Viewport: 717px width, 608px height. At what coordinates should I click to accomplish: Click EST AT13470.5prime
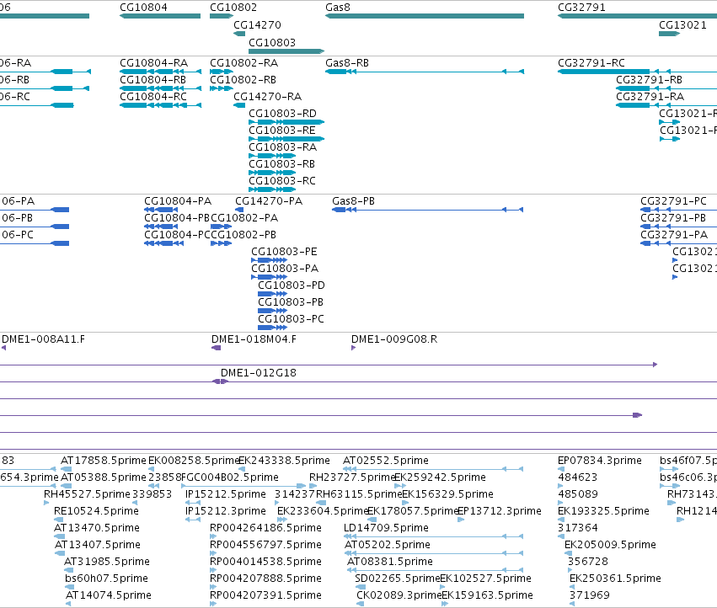click(x=97, y=528)
